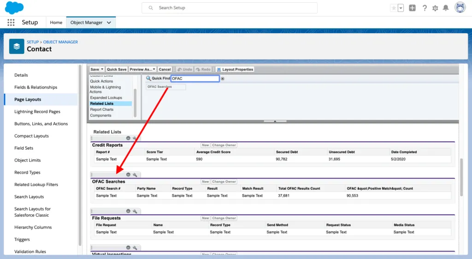Viewport: 472px width, 259px height.
Task: Remove the Credit Reports related list
Action: [x=128, y=138]
